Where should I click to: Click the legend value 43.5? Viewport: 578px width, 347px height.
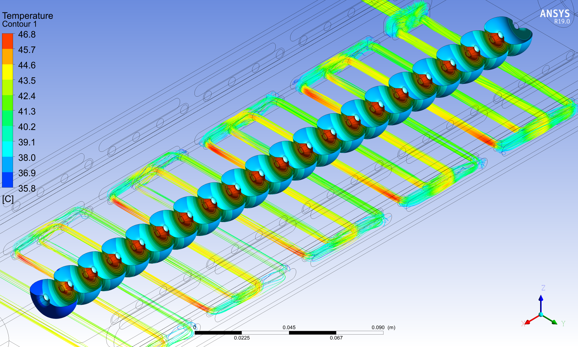tap(27, 80)
